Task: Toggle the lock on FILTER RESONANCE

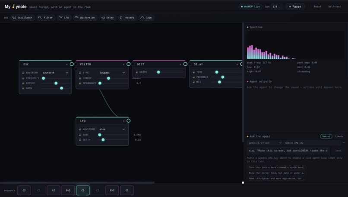Action: [80, 83]
